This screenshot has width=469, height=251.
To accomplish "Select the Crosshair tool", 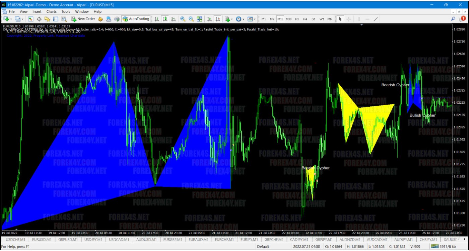I will (x=348, y=19).
